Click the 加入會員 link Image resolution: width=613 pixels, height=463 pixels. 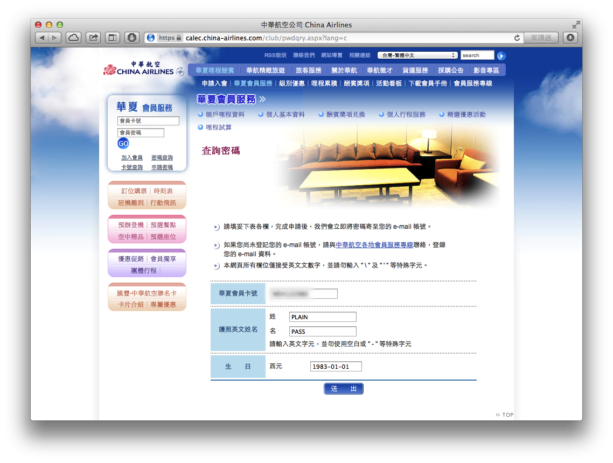click(132, 157)
